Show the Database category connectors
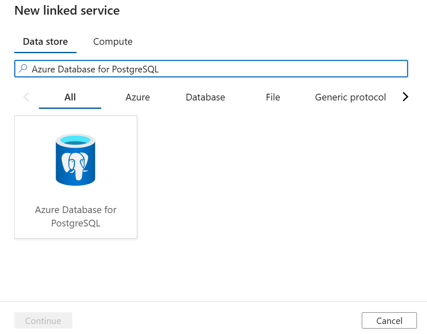This screenshot has height=334, width=427. [x=205, y=98]
